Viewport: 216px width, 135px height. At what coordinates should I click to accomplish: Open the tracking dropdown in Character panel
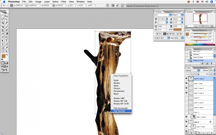(x=182, y=22)
